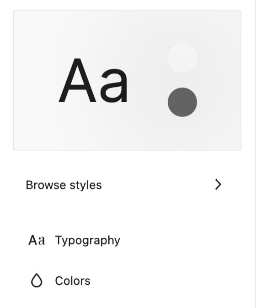Click the Colors droplet icon
The height and width of the screenshot is (308, 256).
(x=37, y=280)
